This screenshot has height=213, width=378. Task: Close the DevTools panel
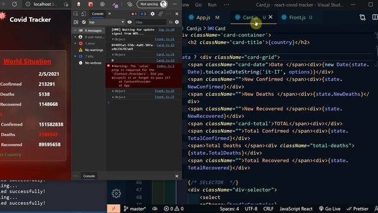(x=177, y=14)
